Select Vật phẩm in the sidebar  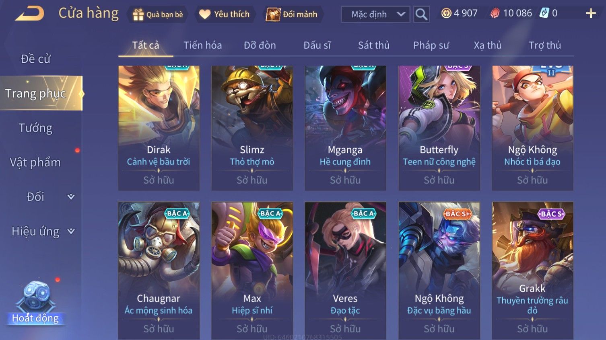(35, 162)
